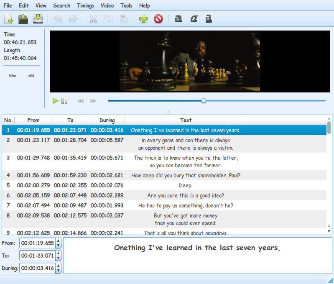Click the scrollbar down arrow in subtitle list
334x284 pixels.
pos(329,231)
